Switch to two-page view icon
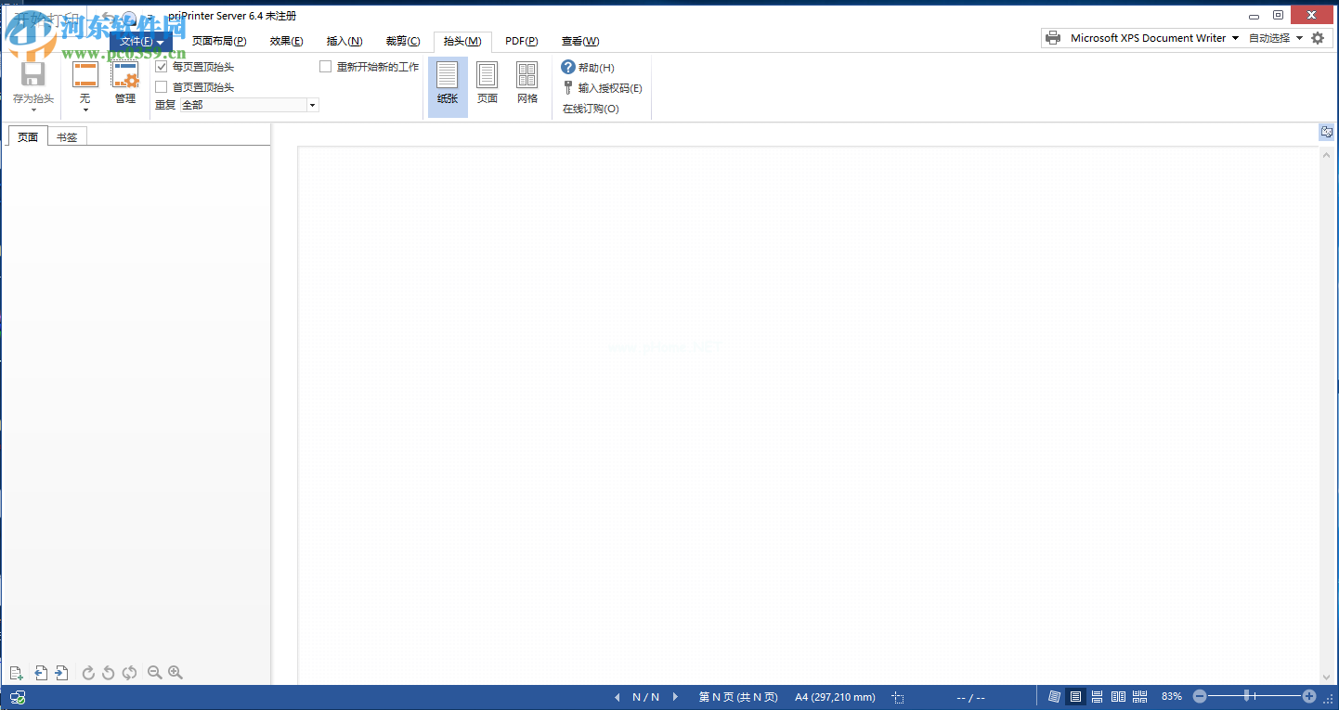This screenshot has height=710, width=1339. [x=1118, y=697]
